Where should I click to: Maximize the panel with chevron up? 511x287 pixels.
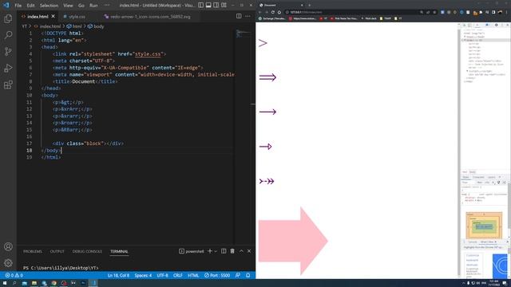pos(241,251)
